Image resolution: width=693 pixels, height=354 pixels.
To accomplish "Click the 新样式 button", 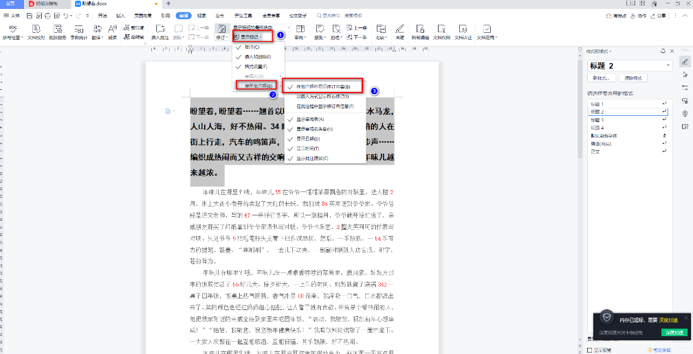I will coord(601,78).
